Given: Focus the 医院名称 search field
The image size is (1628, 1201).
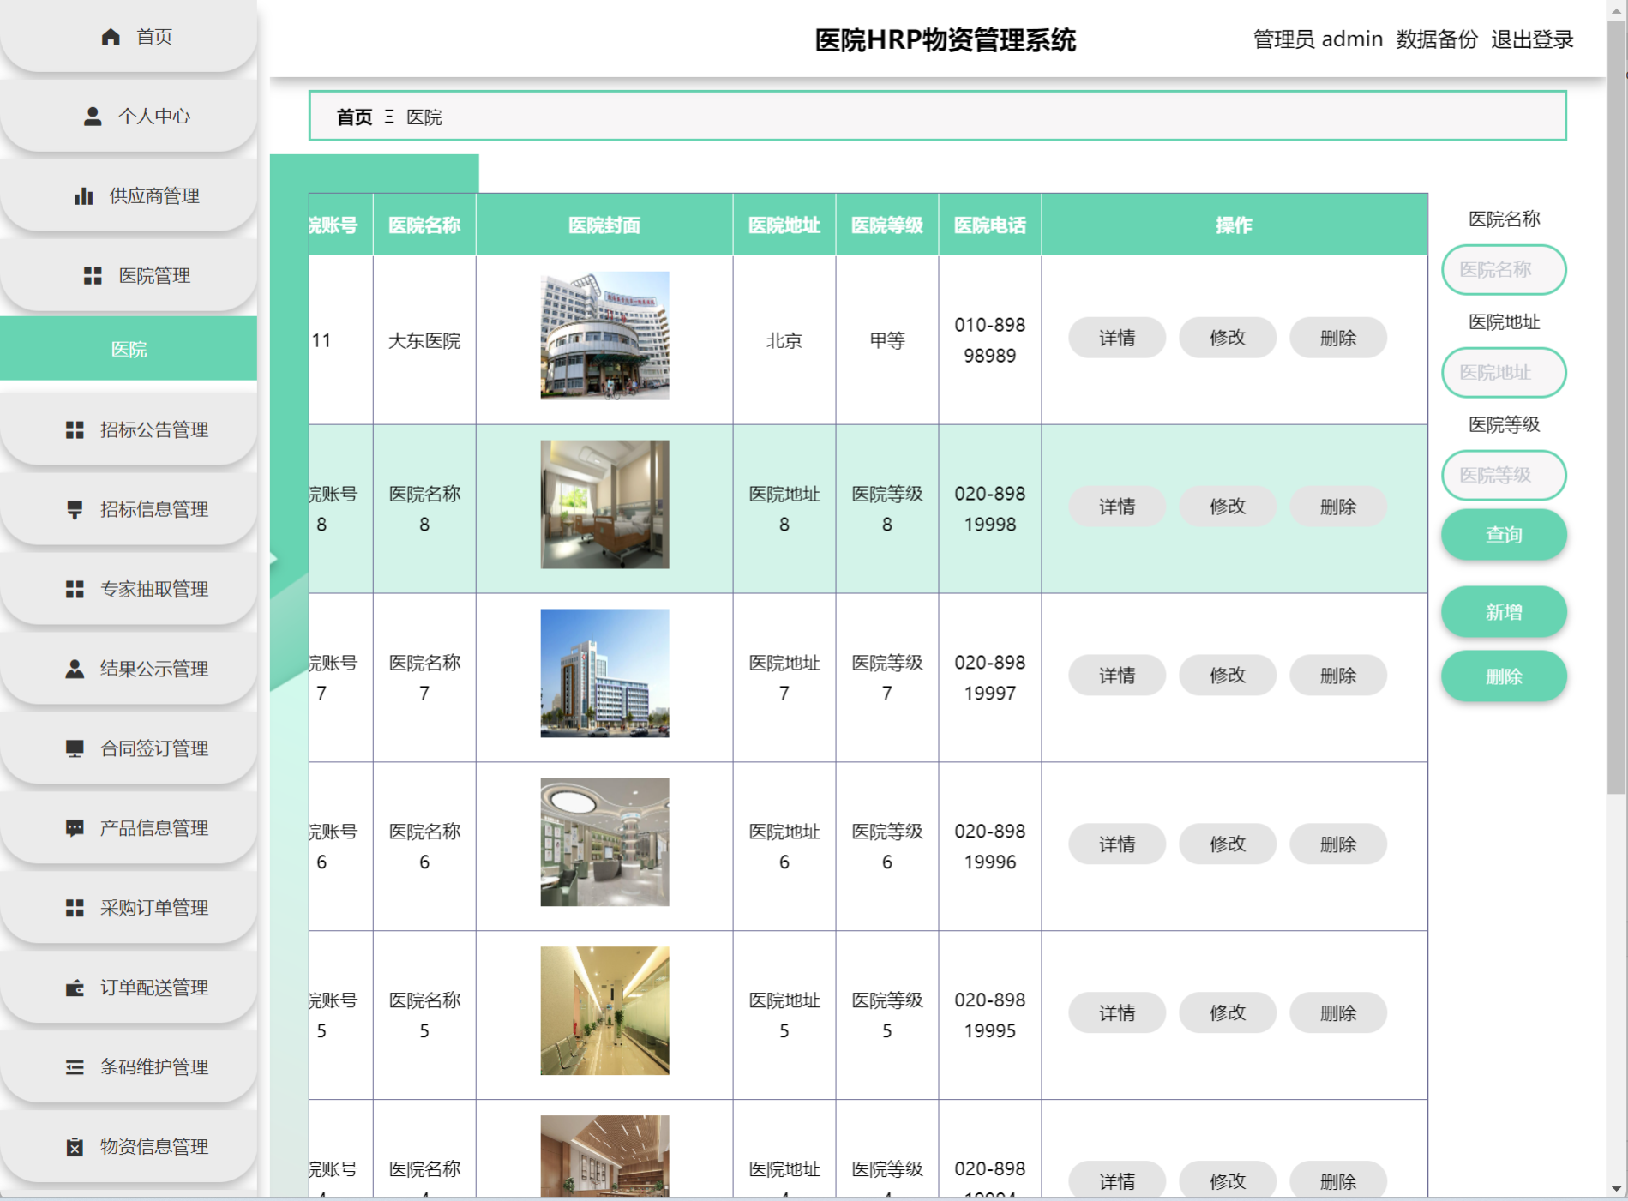Looking at the screenshot, I should pos(1504,270).
